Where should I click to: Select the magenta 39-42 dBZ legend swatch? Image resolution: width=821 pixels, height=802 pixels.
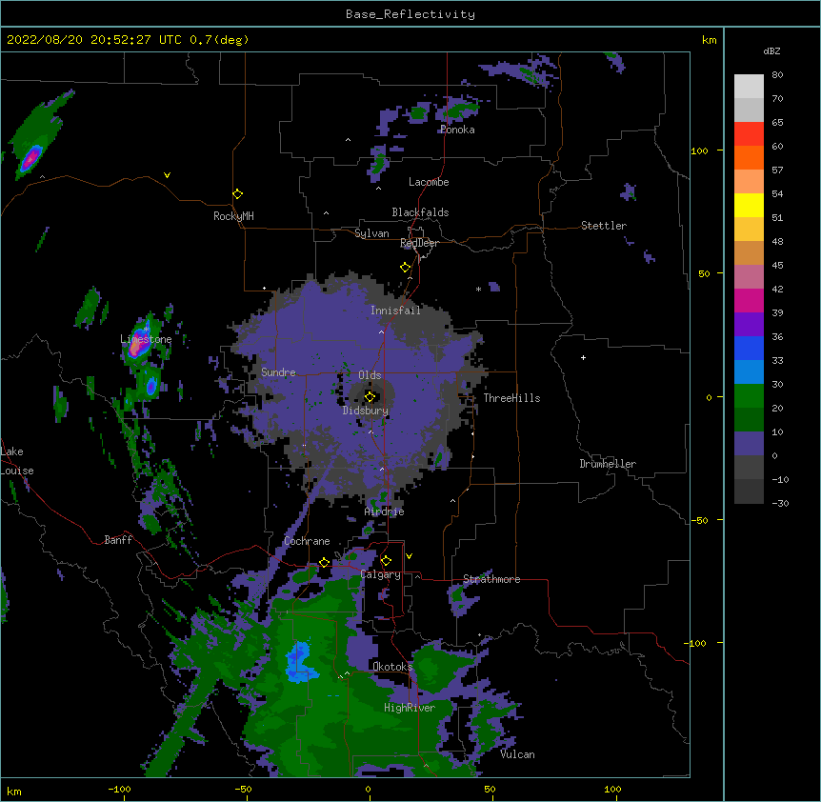pyautogui.click(x=749, y=300)
